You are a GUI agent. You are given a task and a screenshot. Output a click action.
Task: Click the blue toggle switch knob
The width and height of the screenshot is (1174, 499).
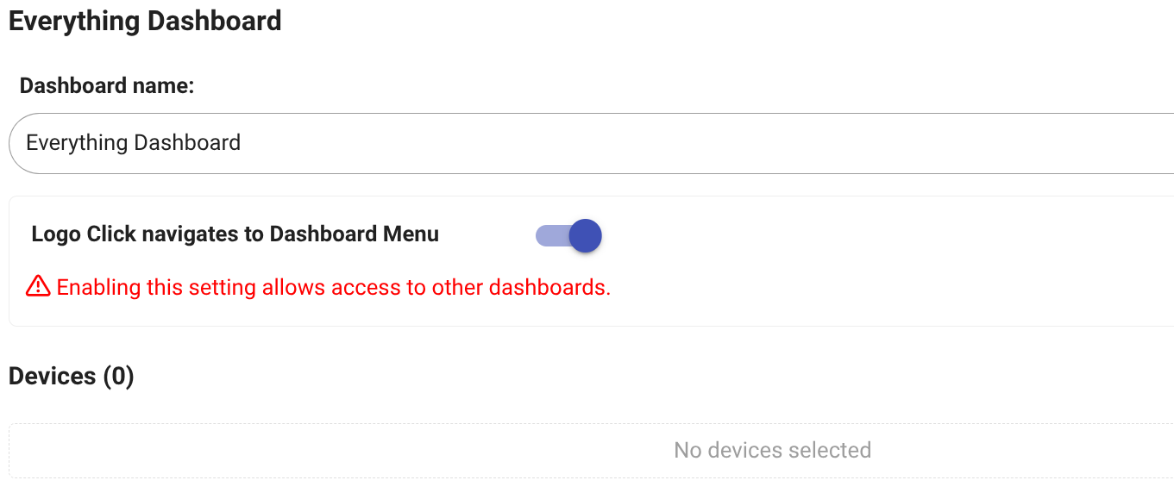tap(586, 235)
